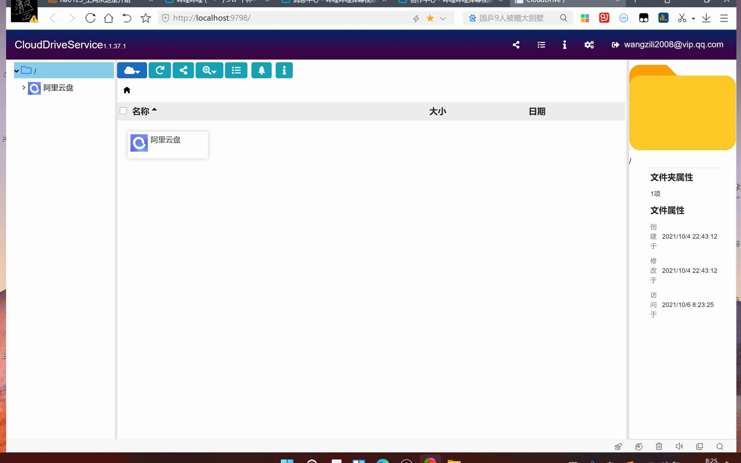Collapse the root folder tree node
741x463 pixels.
[x=17, y=71]
